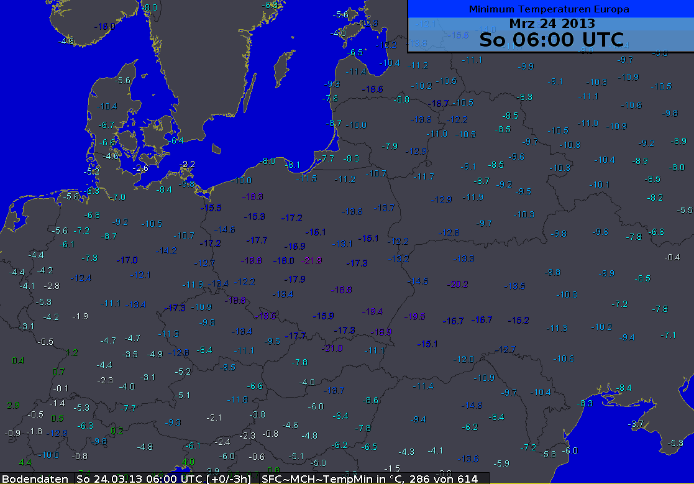Select the -19.5 temperature value
Image resolution: width=694 pixels, height=484 pixels.
(414, 316)
